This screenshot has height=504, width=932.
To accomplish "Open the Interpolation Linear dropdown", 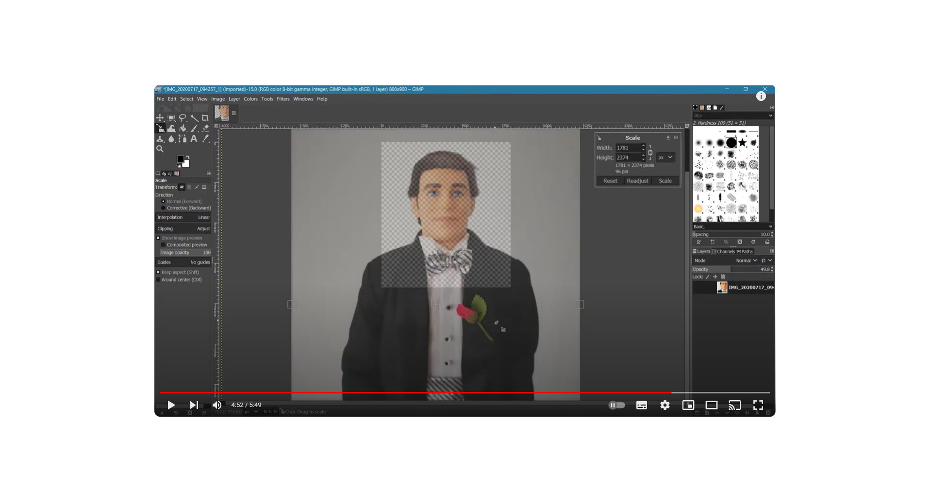I will click(183, 218).
